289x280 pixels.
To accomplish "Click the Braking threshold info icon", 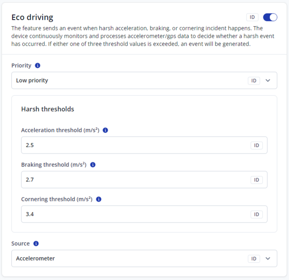I will (x=93, y=165).
